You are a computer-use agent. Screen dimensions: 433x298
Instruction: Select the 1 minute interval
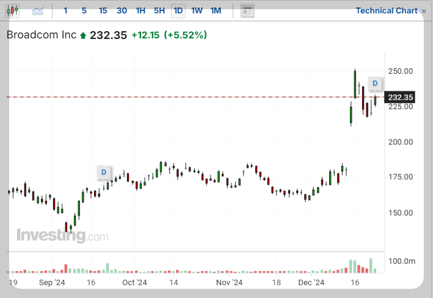pos(65,11)
